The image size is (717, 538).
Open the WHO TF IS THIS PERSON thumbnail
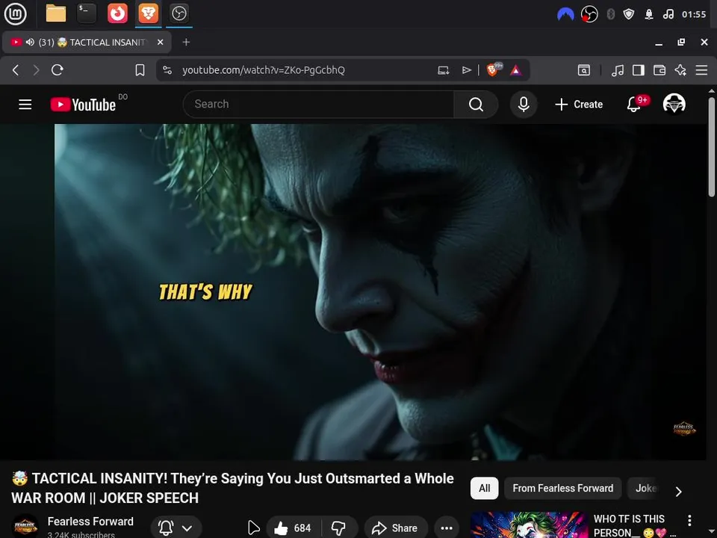[529, 525]
